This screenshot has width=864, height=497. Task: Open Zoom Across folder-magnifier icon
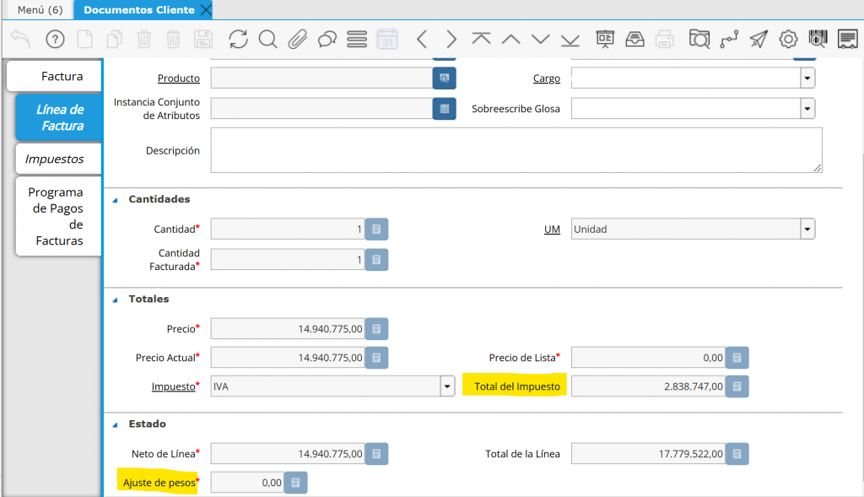[699, 39]
